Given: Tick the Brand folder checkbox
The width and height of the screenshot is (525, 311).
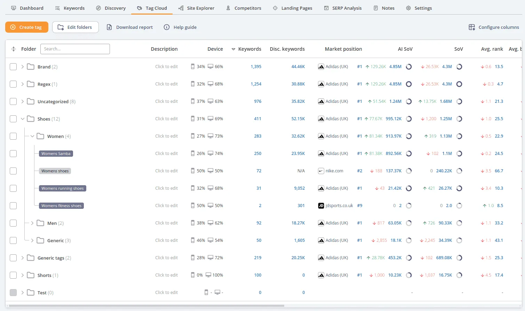Looking at the screenshot, I should coord(13,67).
